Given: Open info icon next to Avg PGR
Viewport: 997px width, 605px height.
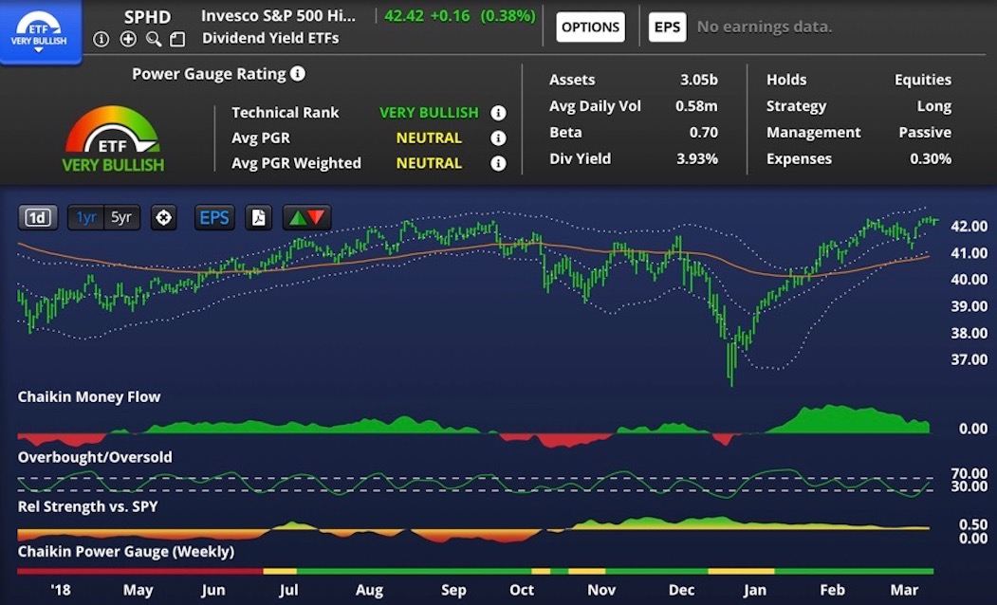Looking at the screenshot, I should click(498, 138).
